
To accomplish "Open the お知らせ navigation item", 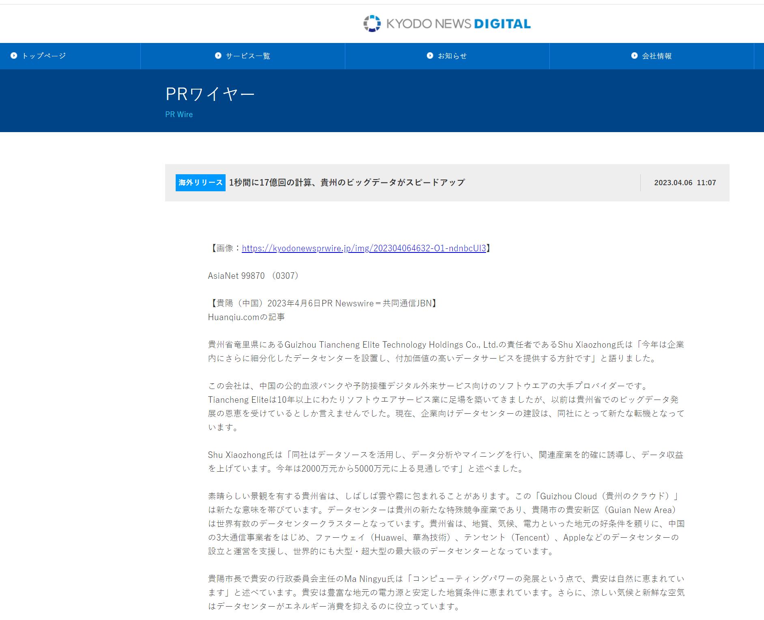I will pyautogui.click(x=452, y=56).
